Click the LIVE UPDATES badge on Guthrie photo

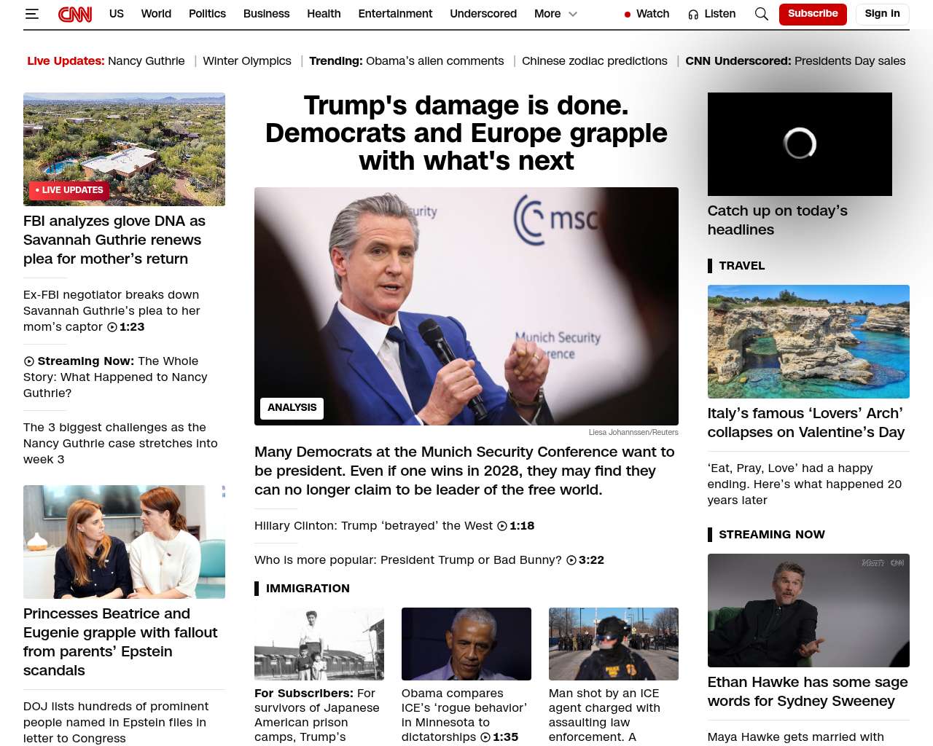coord(69,190)
